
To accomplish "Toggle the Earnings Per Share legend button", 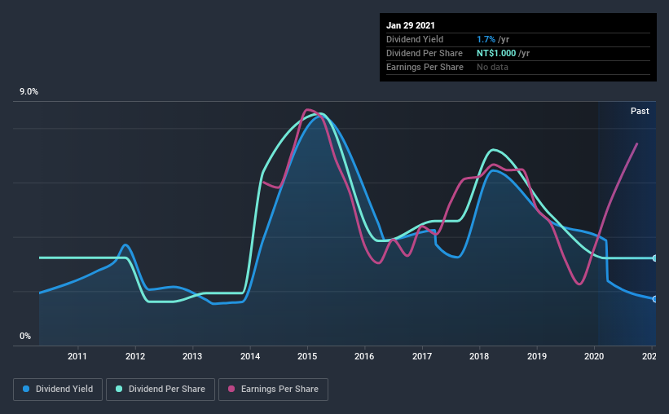I will [x=273, y=390].
